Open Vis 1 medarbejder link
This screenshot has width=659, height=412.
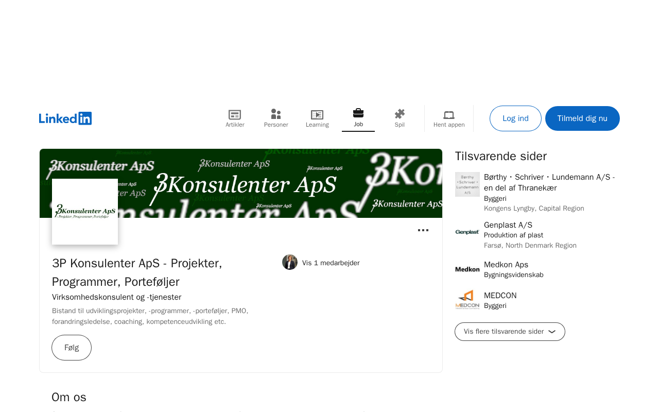(331, 263)
